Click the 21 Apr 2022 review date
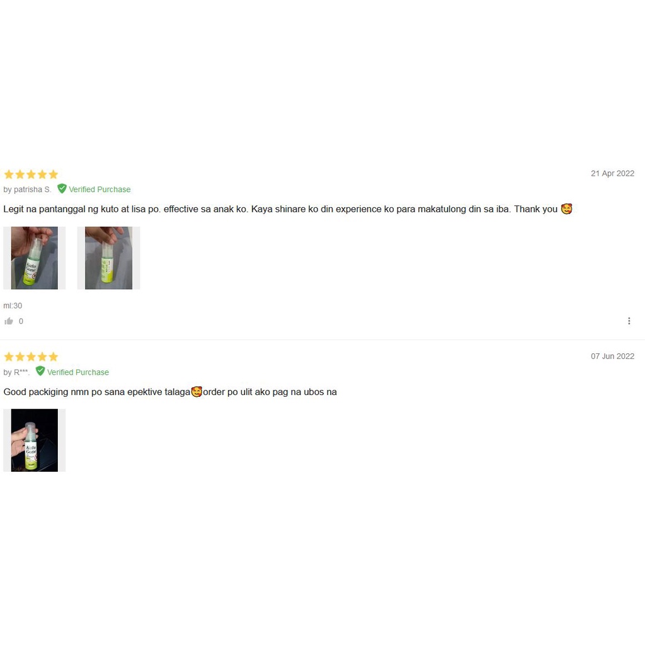The height and width of the screenshot is (645, 645). (x=612, y=173)
